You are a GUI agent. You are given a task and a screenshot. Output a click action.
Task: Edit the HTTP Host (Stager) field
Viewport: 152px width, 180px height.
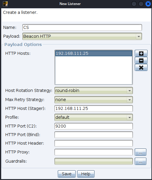(x=94, y=108)
